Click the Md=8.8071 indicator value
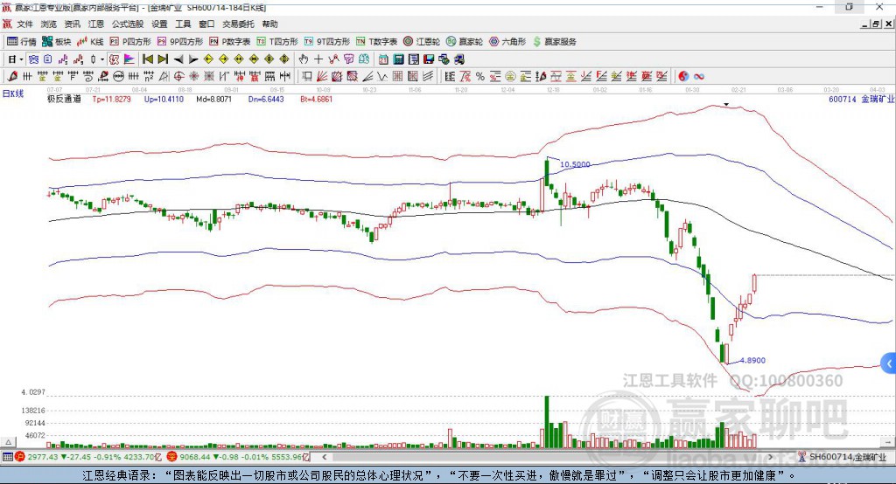Screen dimensions: 896x484 tap(213, 100)
